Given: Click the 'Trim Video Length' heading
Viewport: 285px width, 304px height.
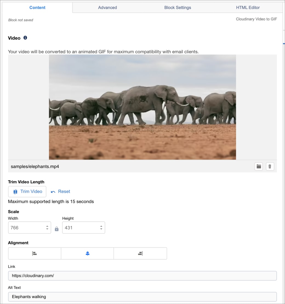Looking at the screenshot, I should [26, 182].
